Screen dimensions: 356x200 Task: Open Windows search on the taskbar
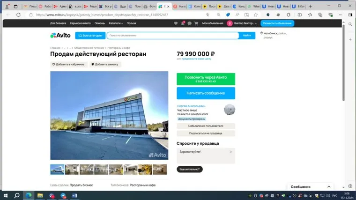pos(17,195)
